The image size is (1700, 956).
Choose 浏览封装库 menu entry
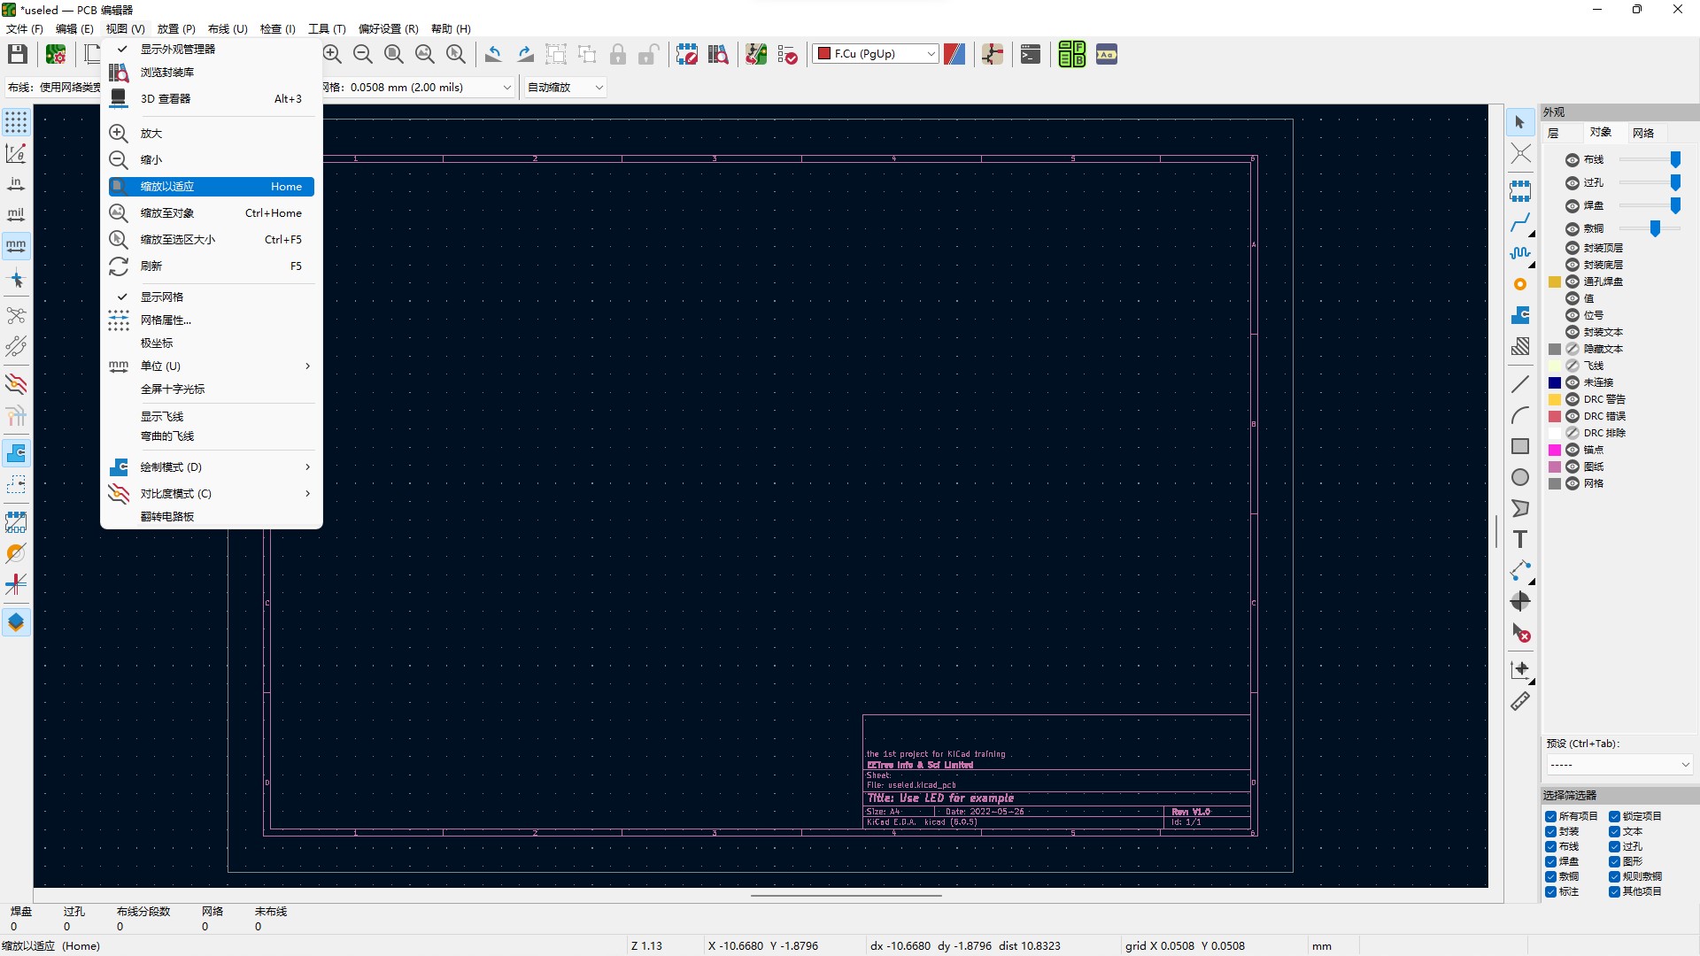pos(212,72)
